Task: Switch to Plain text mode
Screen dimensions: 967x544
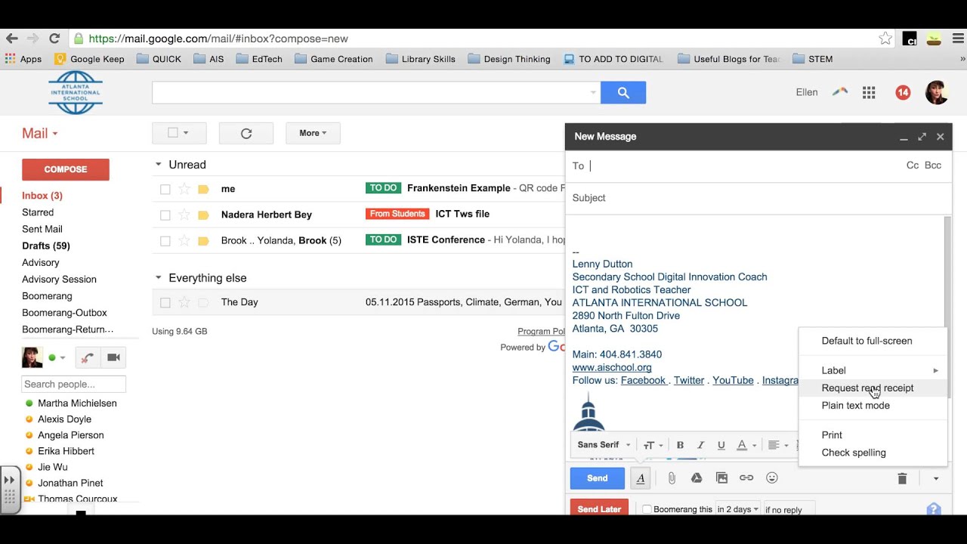Action: (x=873, y=406)
